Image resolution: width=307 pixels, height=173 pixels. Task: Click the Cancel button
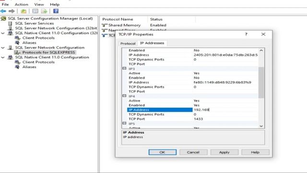pos(193,152)
